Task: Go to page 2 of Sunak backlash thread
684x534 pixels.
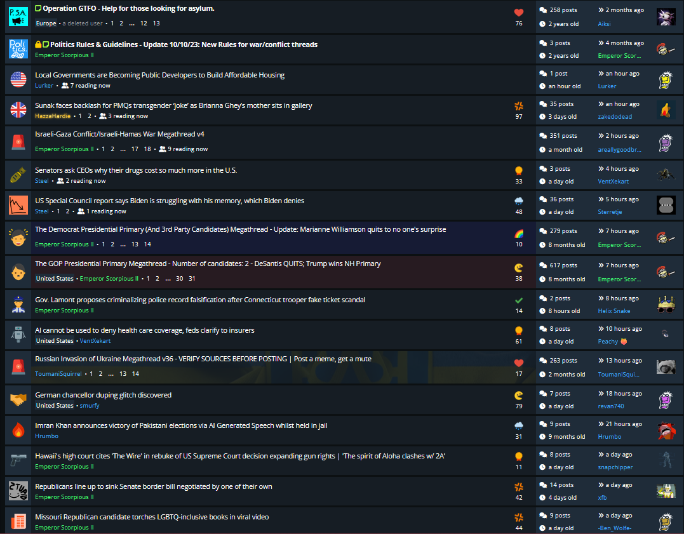Action: (x=90, y=116)
